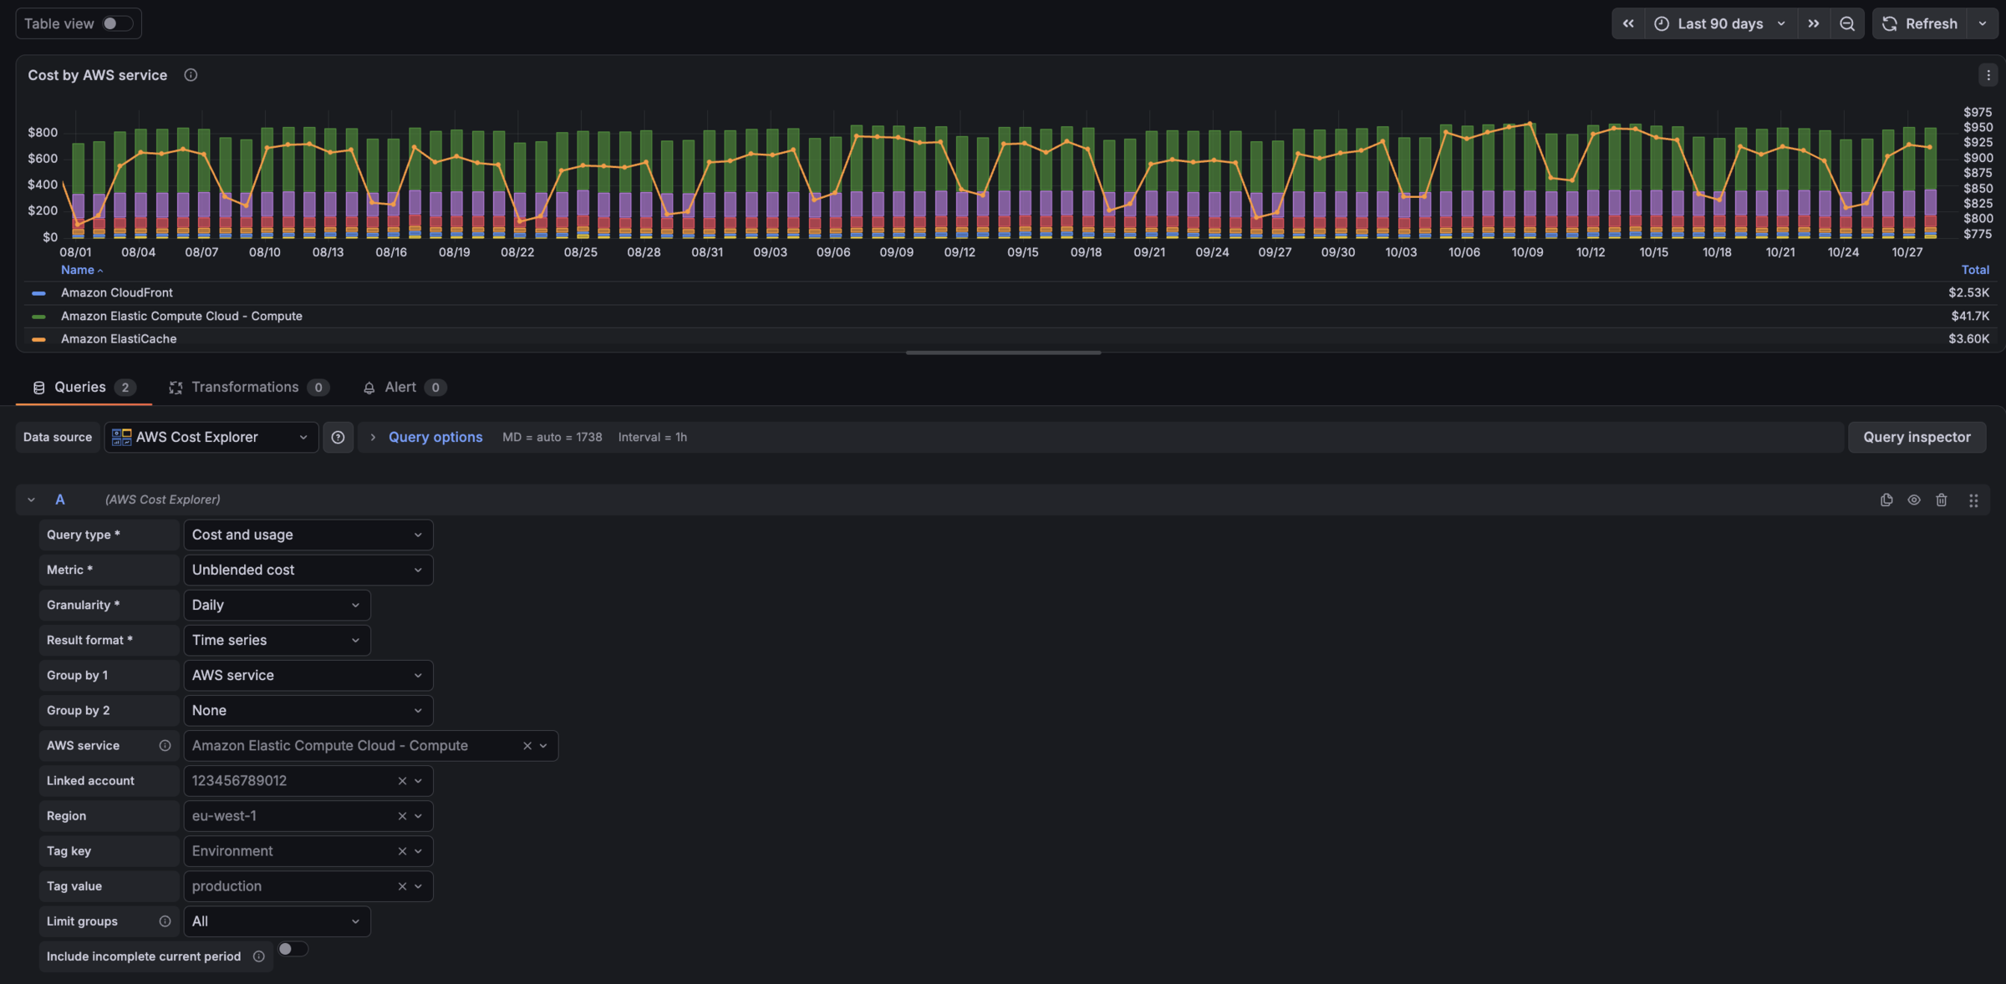Open Result format Time series dropdown
The height and width of the screenshot is (984, 2006).
point(277,640)
